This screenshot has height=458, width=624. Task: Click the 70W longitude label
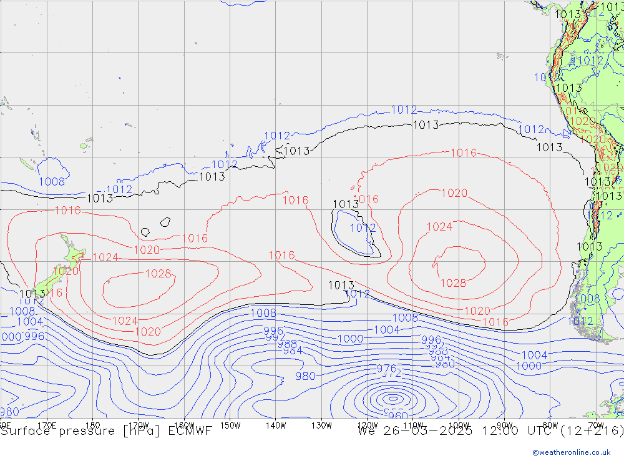(596, 426)
